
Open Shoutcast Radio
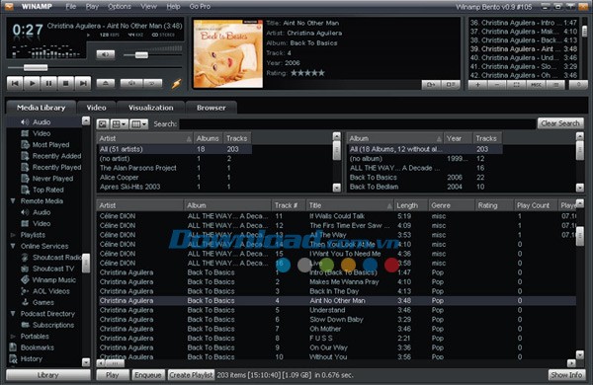(56, 258)
